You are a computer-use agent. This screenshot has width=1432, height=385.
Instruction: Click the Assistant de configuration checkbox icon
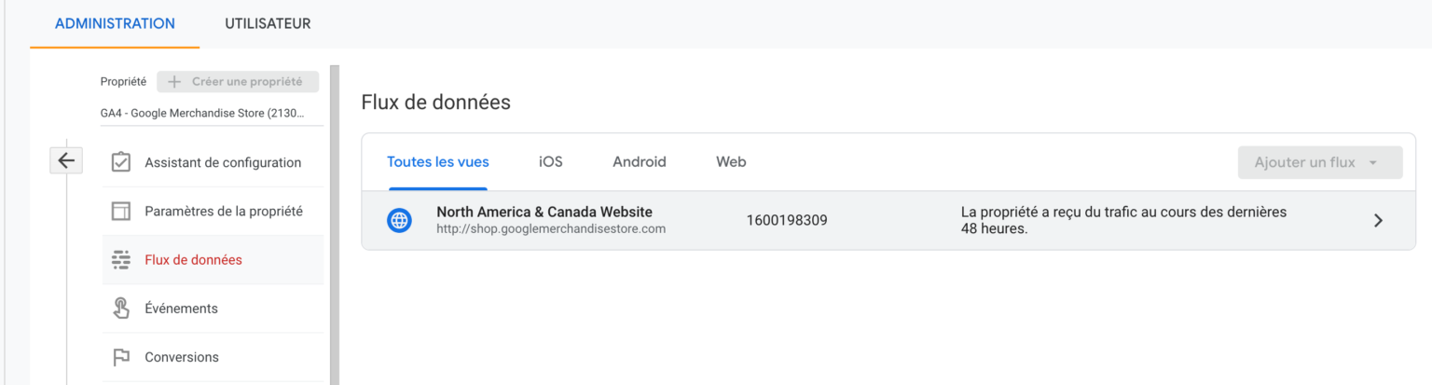[120, 162]
